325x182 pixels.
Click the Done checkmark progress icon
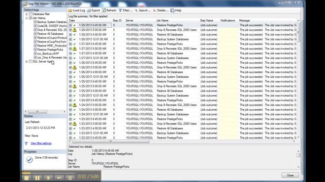[29, 160]
